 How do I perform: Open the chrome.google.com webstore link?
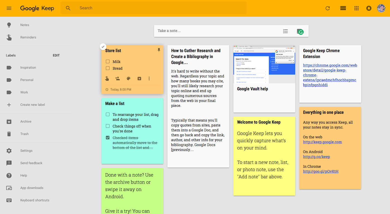click(330, 75)
